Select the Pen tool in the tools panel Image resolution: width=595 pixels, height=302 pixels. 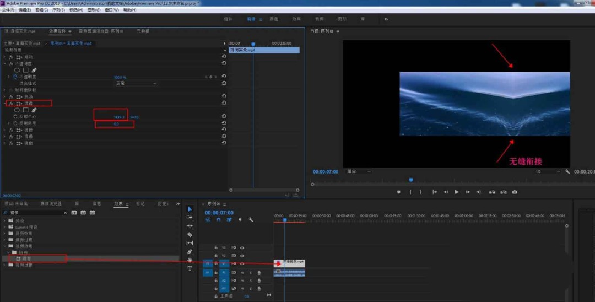(x=190, y=251)
